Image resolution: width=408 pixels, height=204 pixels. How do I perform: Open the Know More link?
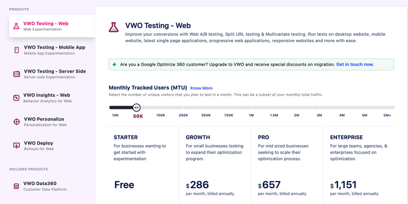(x=201, y=88)
